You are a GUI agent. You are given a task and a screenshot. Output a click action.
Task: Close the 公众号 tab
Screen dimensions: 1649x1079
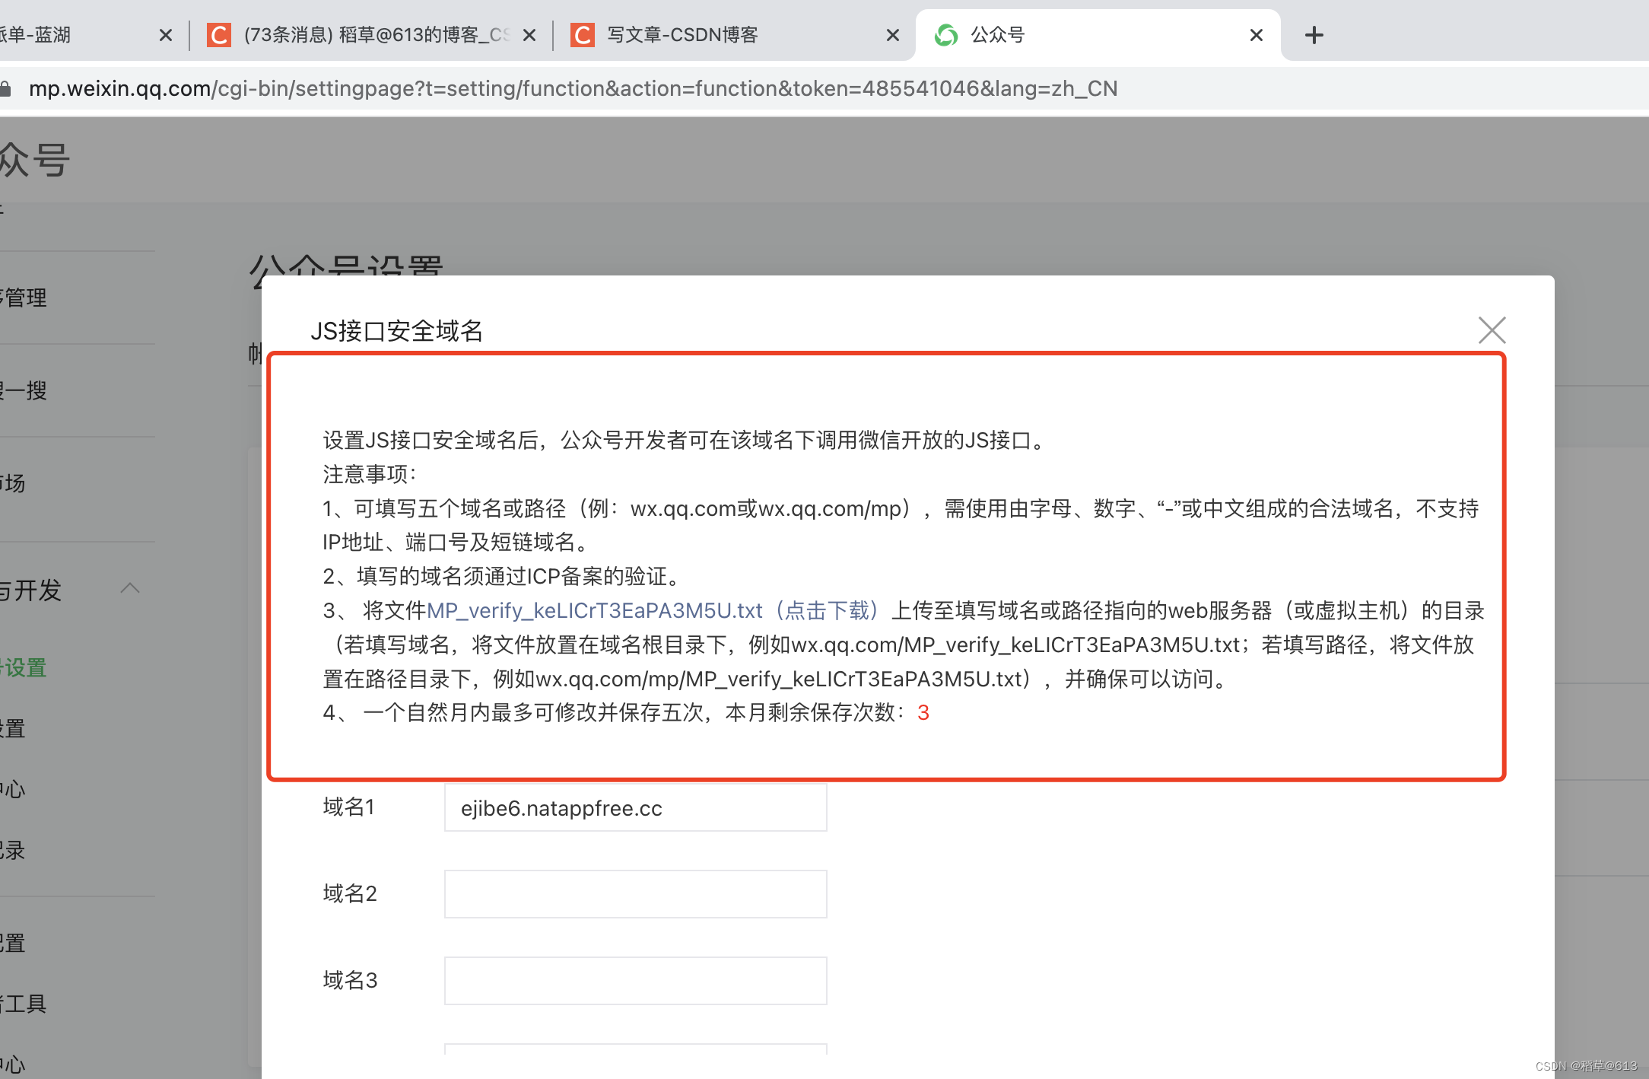click(1257, 35)
